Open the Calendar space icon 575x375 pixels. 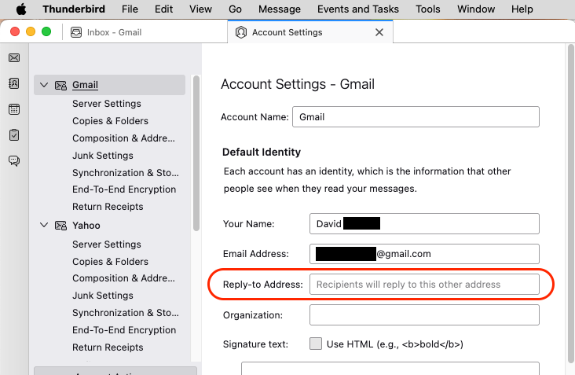coord(14,109)
